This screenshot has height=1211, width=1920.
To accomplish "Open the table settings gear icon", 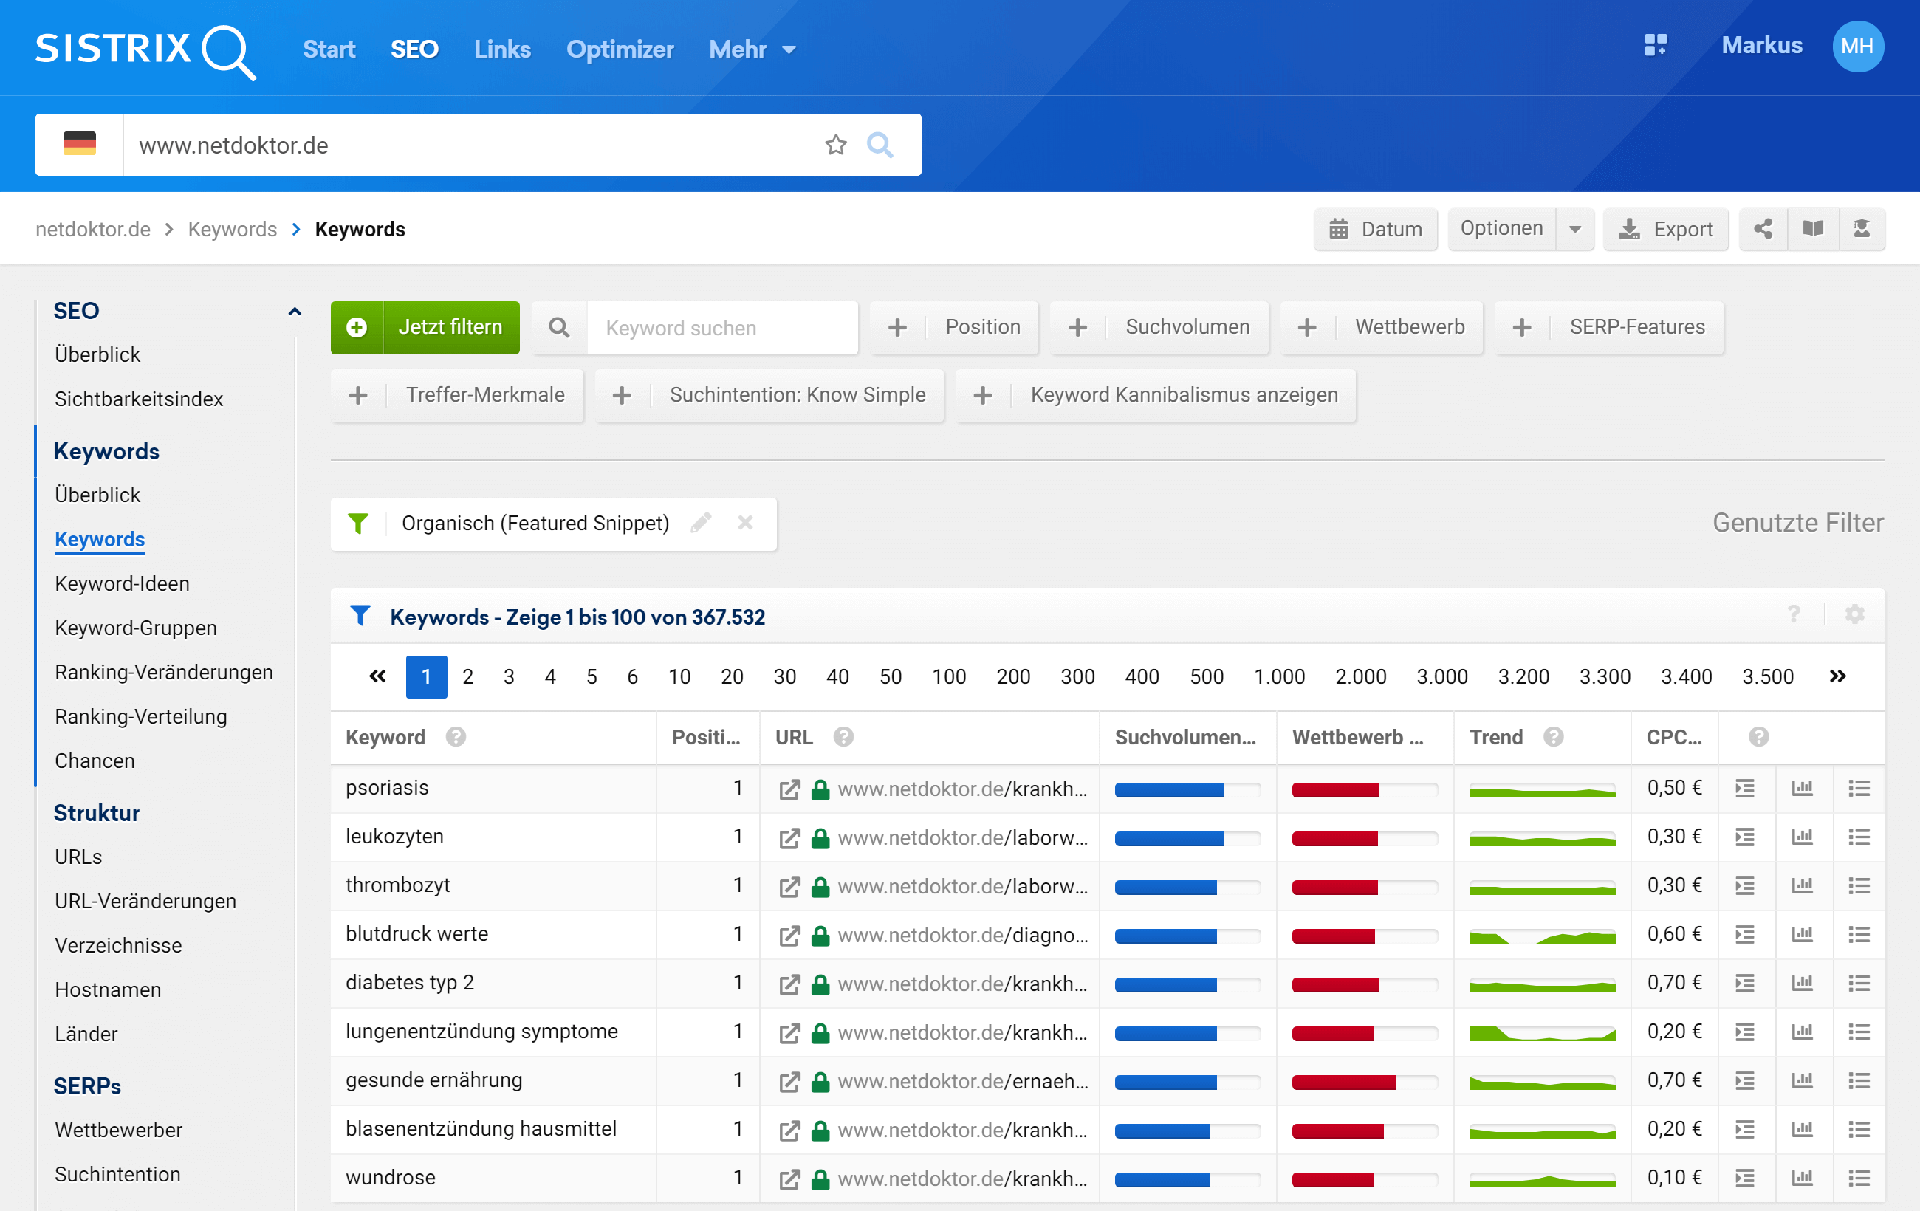I will click(1854, 614).
